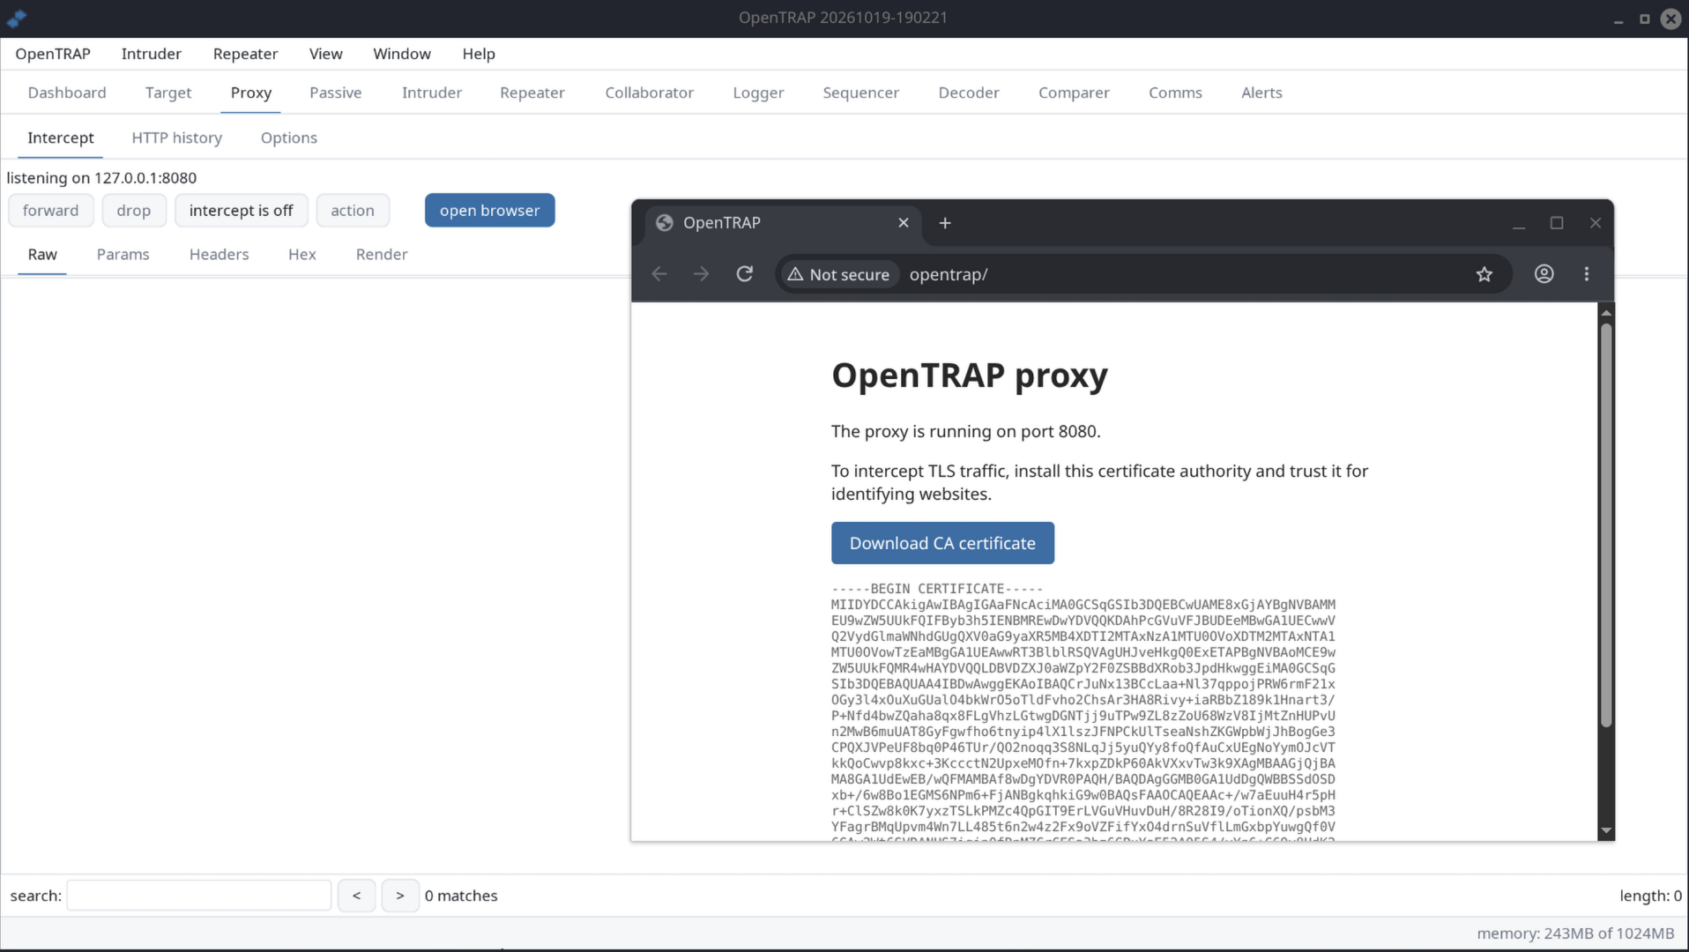
Task: Click the OpenTRAP app logo icon
Action: pyautogui.click(x=16, y=18)
